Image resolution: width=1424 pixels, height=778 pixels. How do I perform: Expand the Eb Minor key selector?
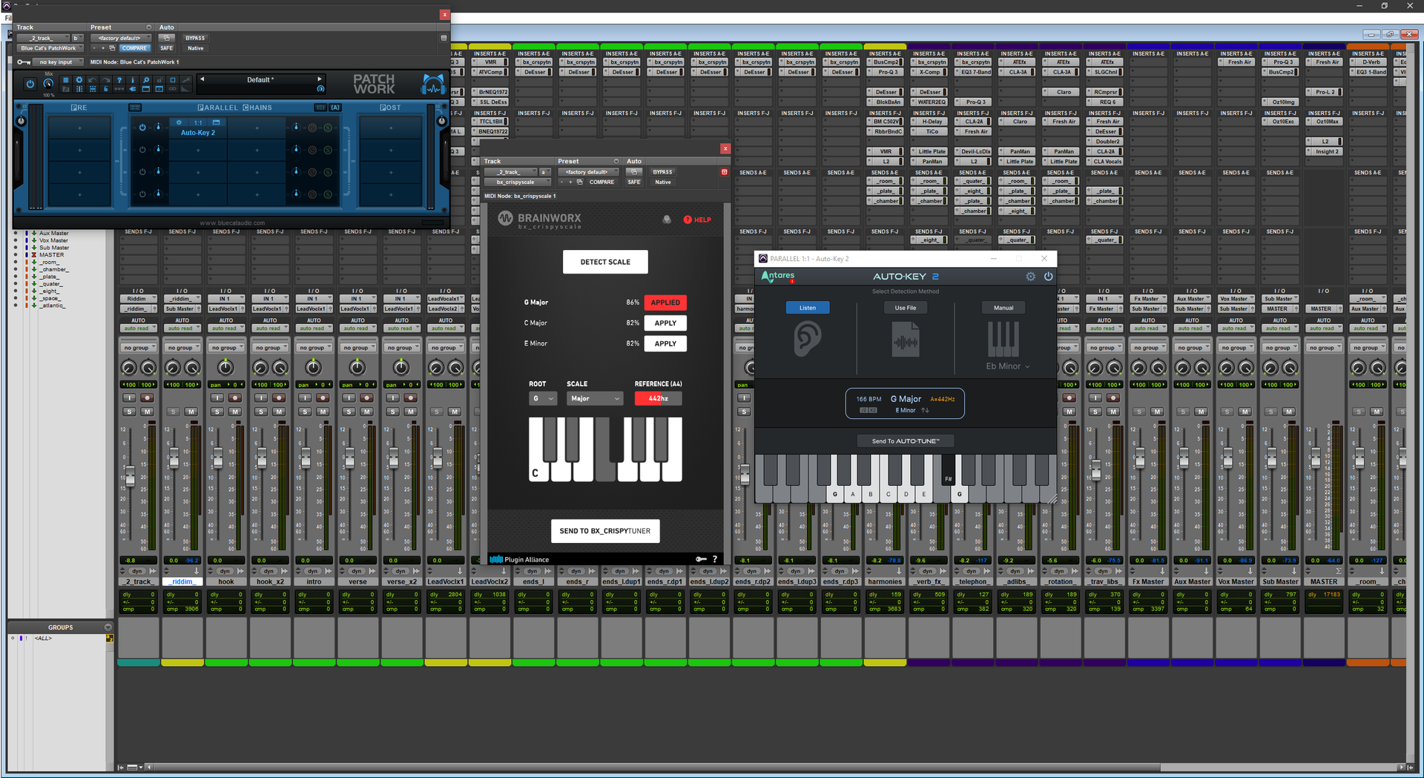point(1007,366)
